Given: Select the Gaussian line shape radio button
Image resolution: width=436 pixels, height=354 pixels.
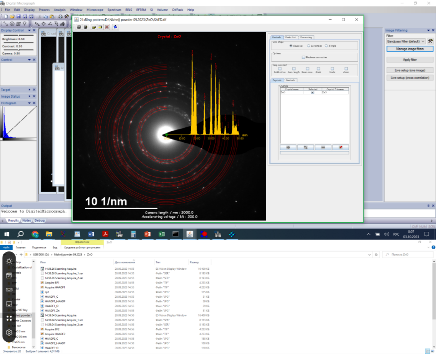Looking at the screenshot, I should pos(291,46).
